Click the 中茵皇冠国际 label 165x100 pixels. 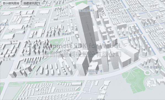point(152,67)
